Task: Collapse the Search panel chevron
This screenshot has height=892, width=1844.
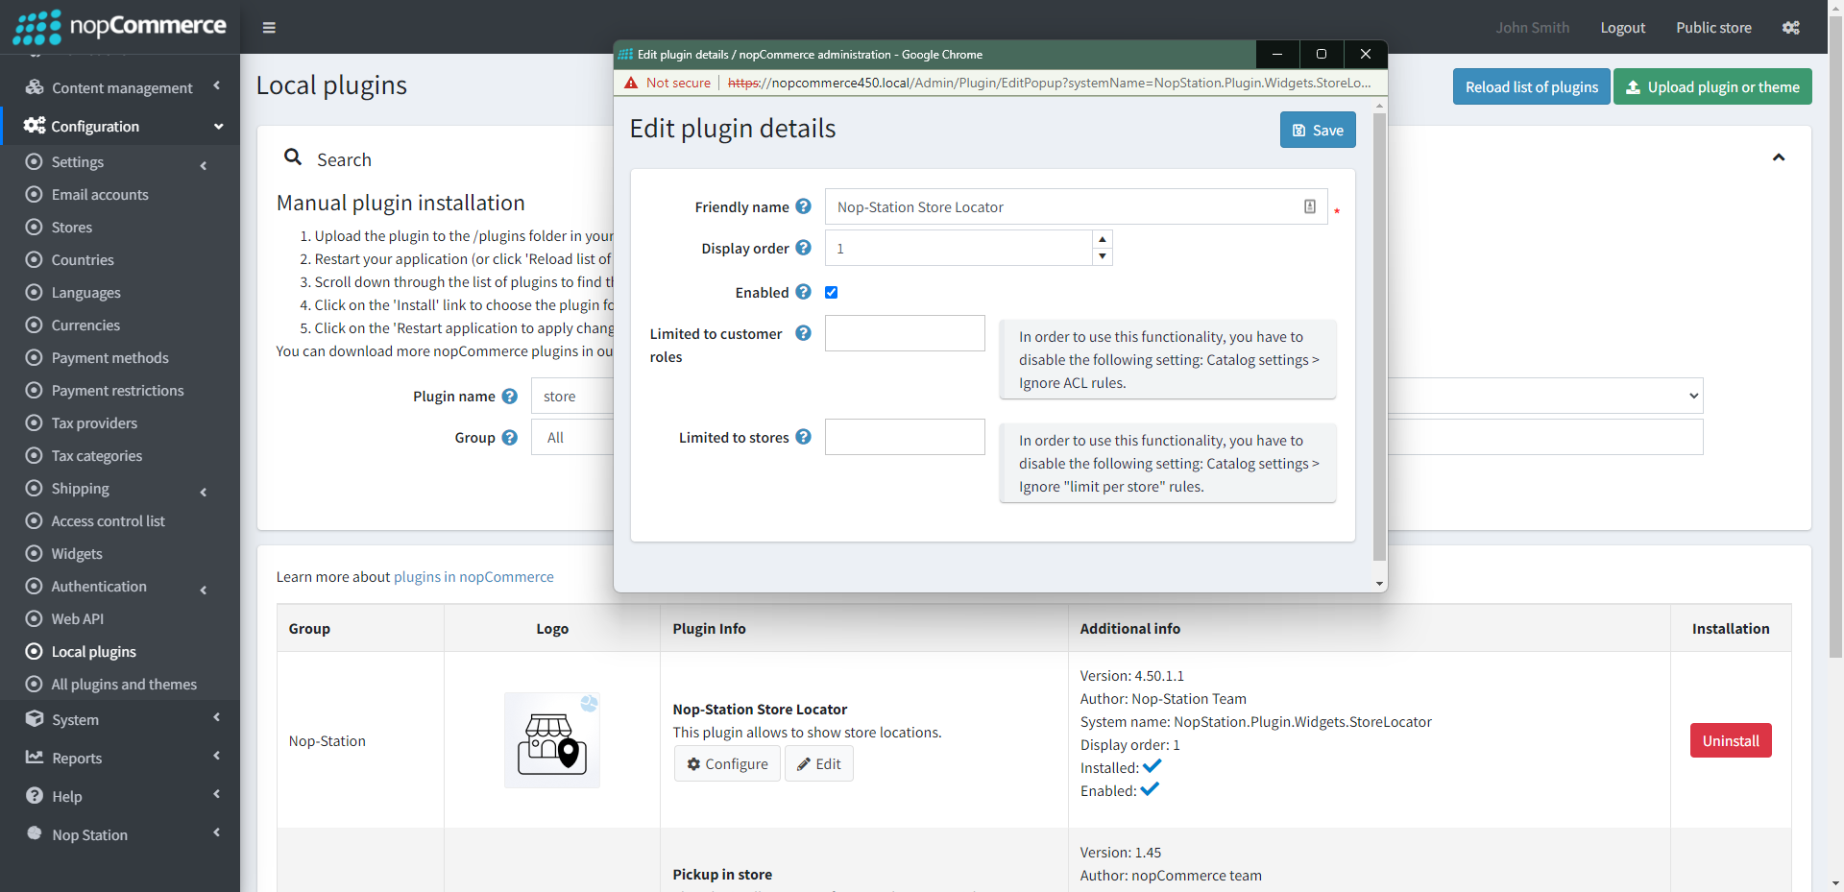Action: (x=1779, y=157)
